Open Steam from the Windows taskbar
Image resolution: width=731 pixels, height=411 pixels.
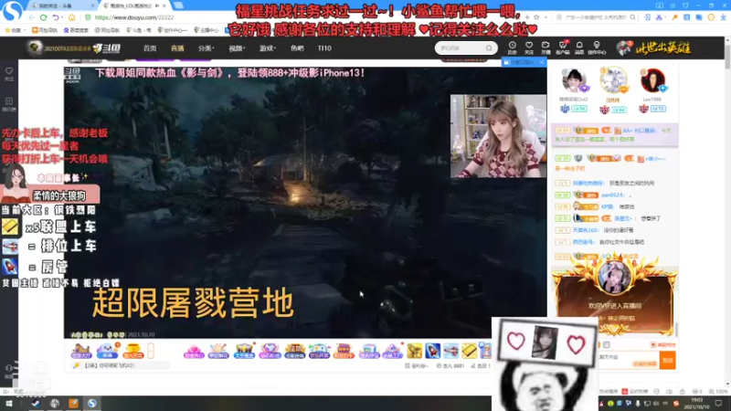coord(36,403)
